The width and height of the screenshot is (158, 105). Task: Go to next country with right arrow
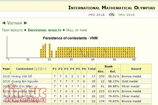pyautogui.click(x=25, y=23)
